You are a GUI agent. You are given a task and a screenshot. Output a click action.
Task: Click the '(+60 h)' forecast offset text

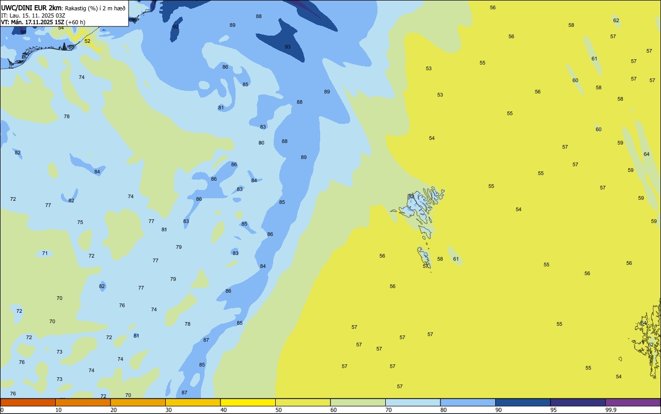[75, 22]
